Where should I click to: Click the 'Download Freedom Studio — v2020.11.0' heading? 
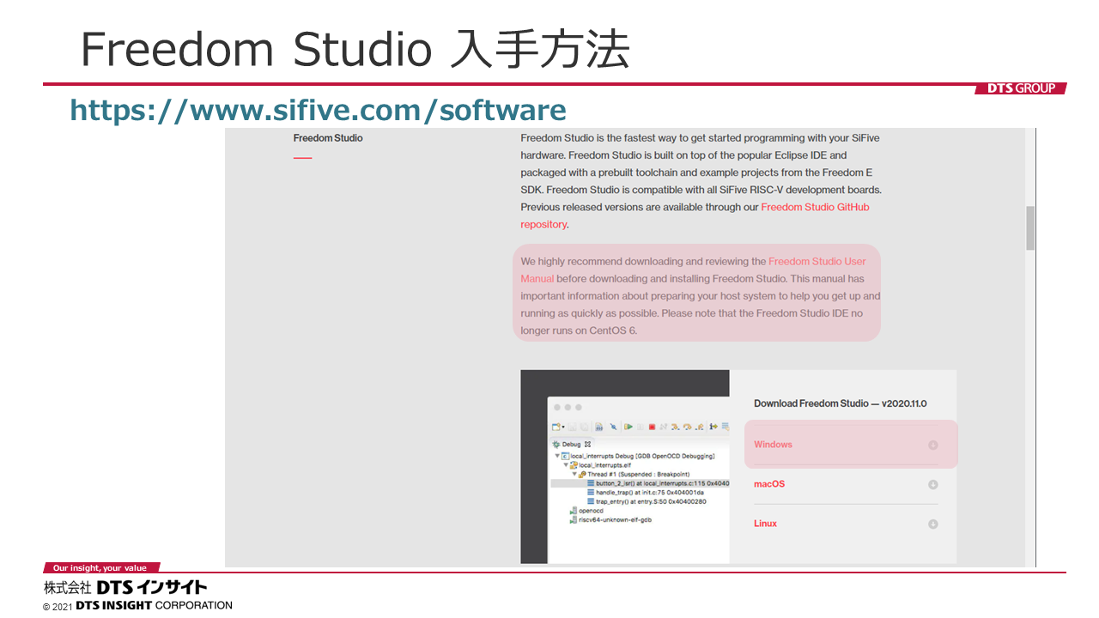841,403
